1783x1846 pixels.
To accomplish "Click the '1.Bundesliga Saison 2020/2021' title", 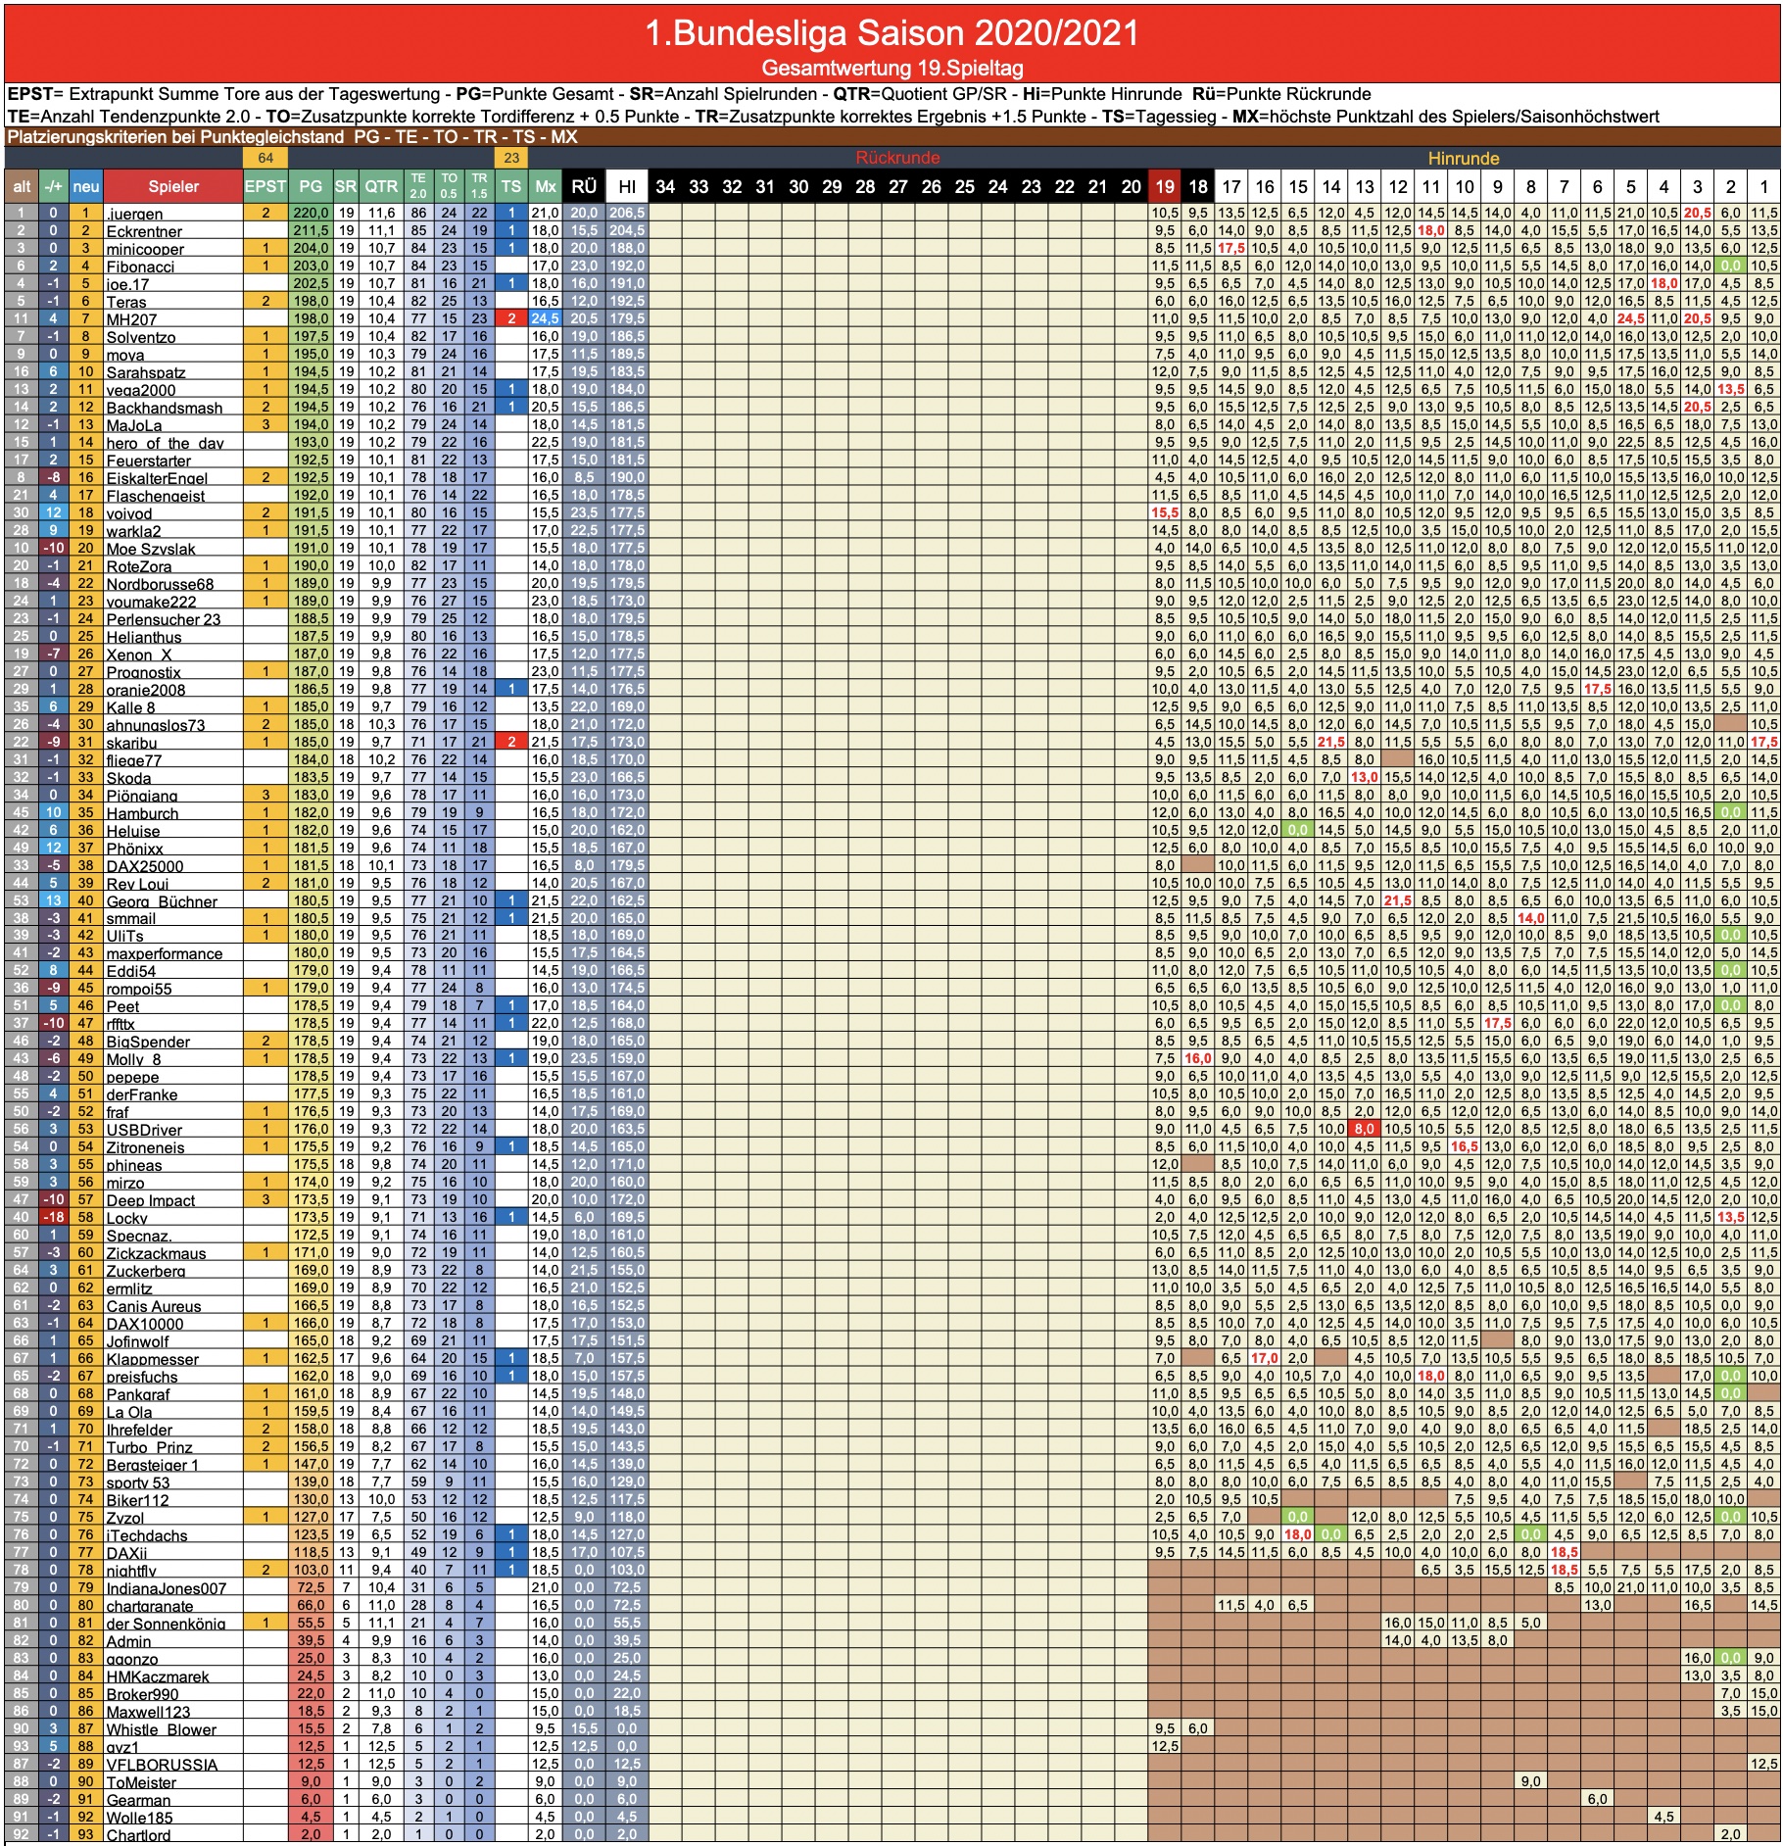I will click(x=891, y=33).
